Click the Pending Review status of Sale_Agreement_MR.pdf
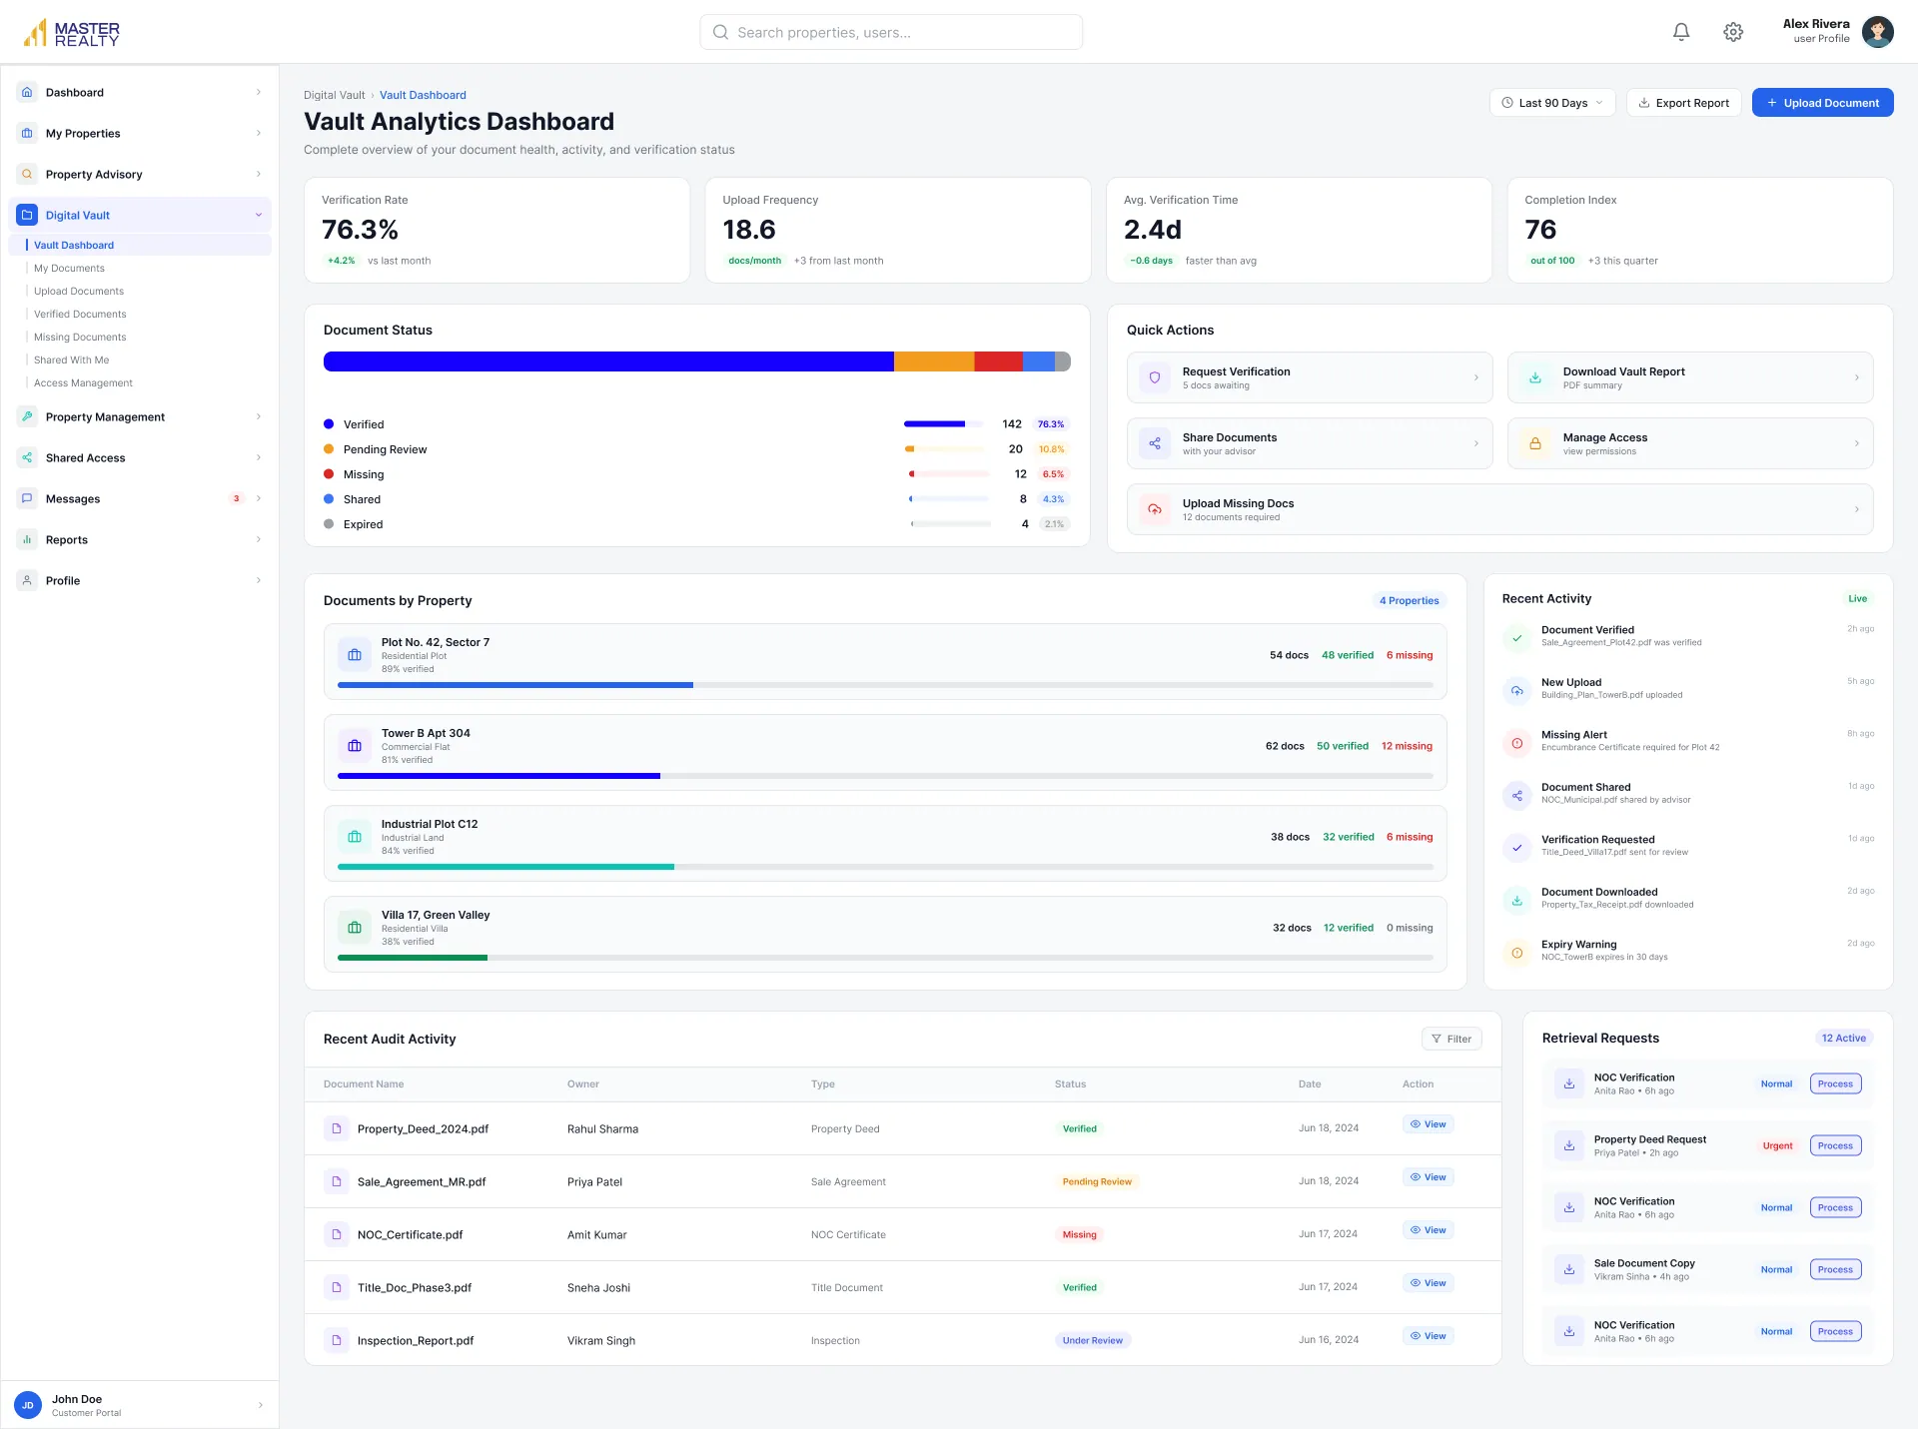This screenshot has height=1429, width=1918. point(1097,1181)
